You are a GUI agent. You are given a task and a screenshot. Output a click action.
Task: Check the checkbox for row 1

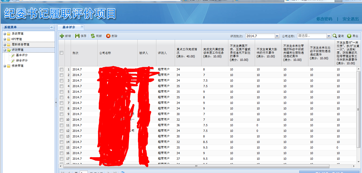(62, 69)
